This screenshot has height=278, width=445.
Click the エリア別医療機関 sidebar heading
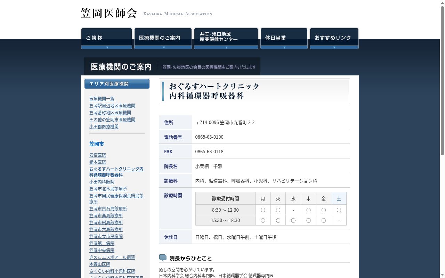click(x=117, y=84)
